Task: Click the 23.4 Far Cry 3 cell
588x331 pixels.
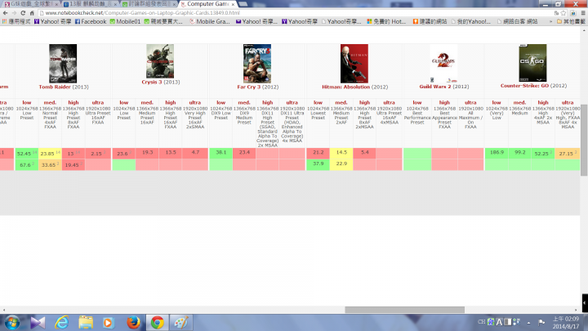Action: point(244,152)
